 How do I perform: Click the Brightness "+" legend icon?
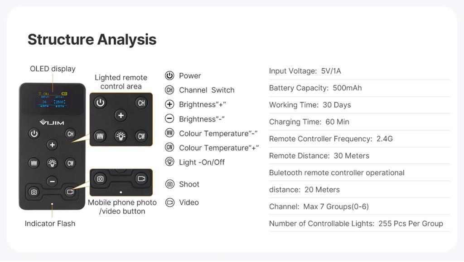pos(169,104)
